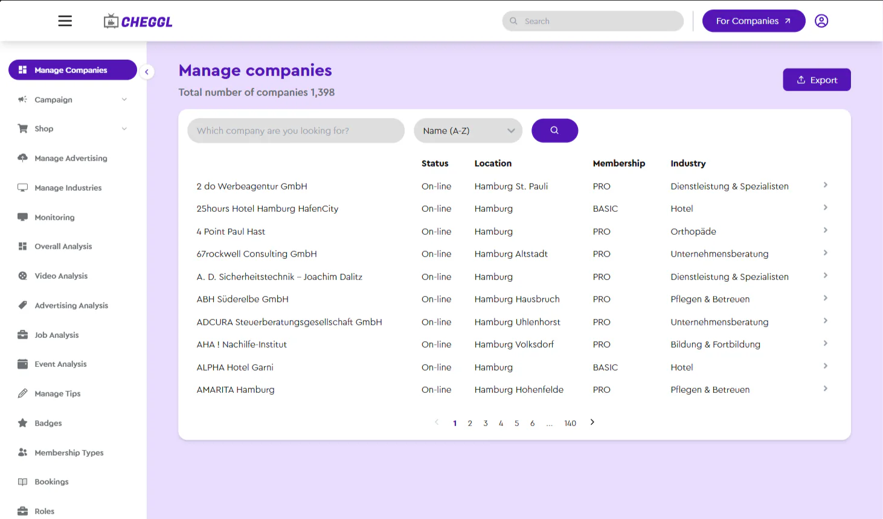The height and width of the screenshot is (519, 883).
Task: Click the Overall Analysis icon
Action: (23, 246)
